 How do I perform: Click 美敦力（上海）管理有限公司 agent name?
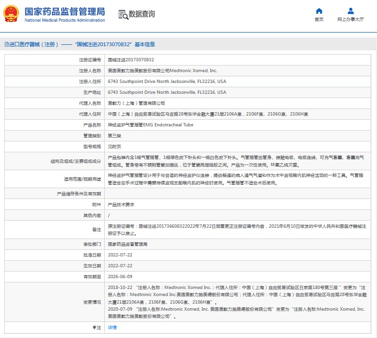136,103
